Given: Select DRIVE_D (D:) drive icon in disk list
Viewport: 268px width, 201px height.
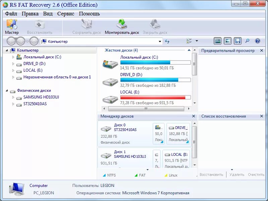Looking at the screenshot, I should 110,82.
